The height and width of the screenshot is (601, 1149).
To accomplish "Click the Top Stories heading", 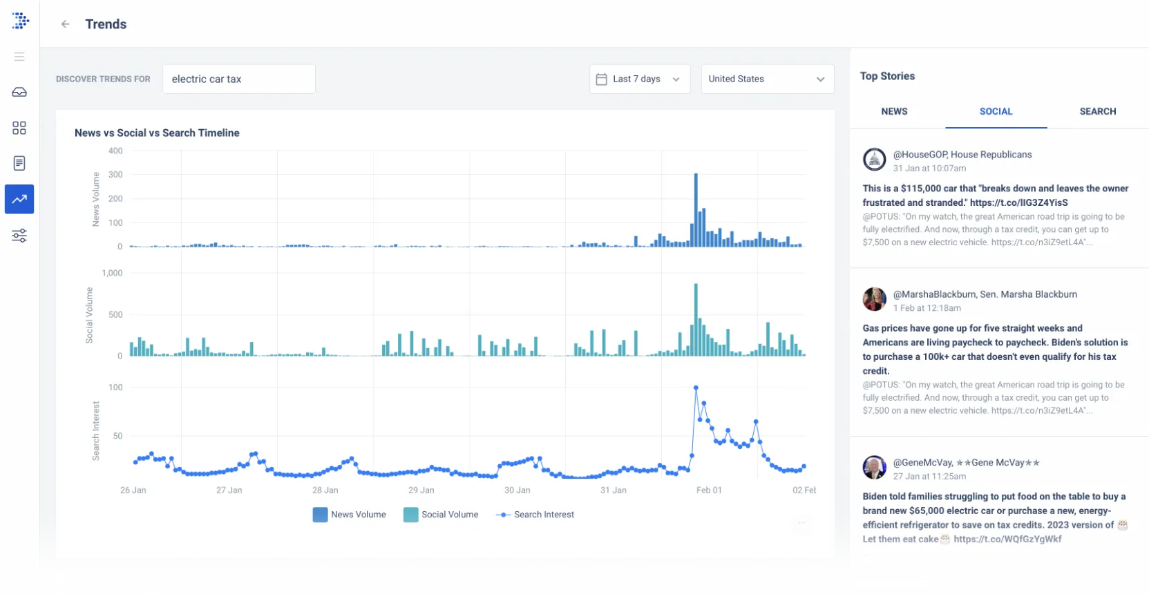I will pyautogui.click(x=887, y=76).
